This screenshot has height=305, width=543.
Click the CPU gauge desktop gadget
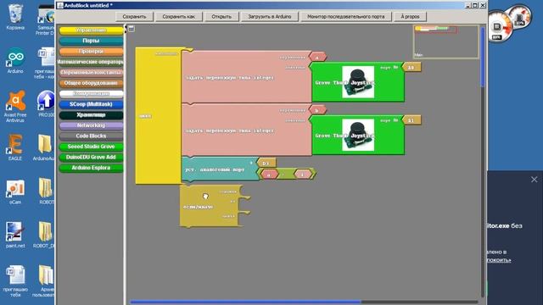(500, 26)
